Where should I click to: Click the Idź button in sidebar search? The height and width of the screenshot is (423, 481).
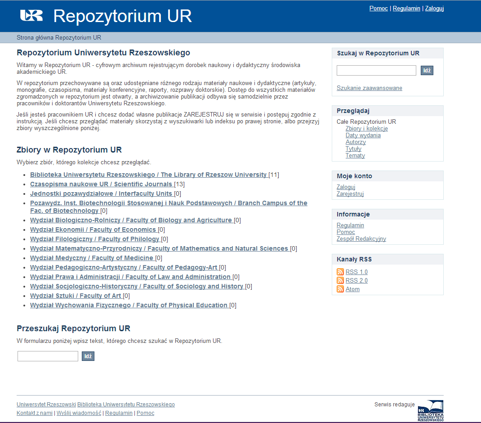[x=427, y=70]
